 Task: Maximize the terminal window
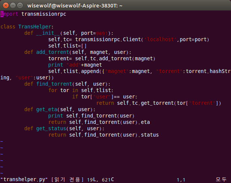point(19,5)
